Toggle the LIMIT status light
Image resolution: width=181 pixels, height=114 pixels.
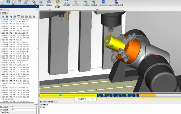coord(99,95)
